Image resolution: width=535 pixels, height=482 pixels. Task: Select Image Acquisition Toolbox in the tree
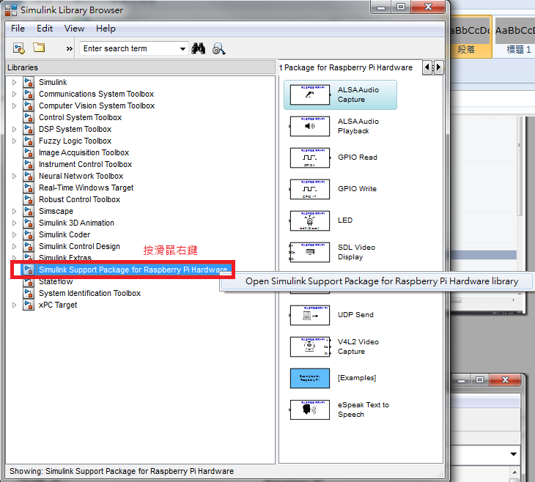(84, 152)
